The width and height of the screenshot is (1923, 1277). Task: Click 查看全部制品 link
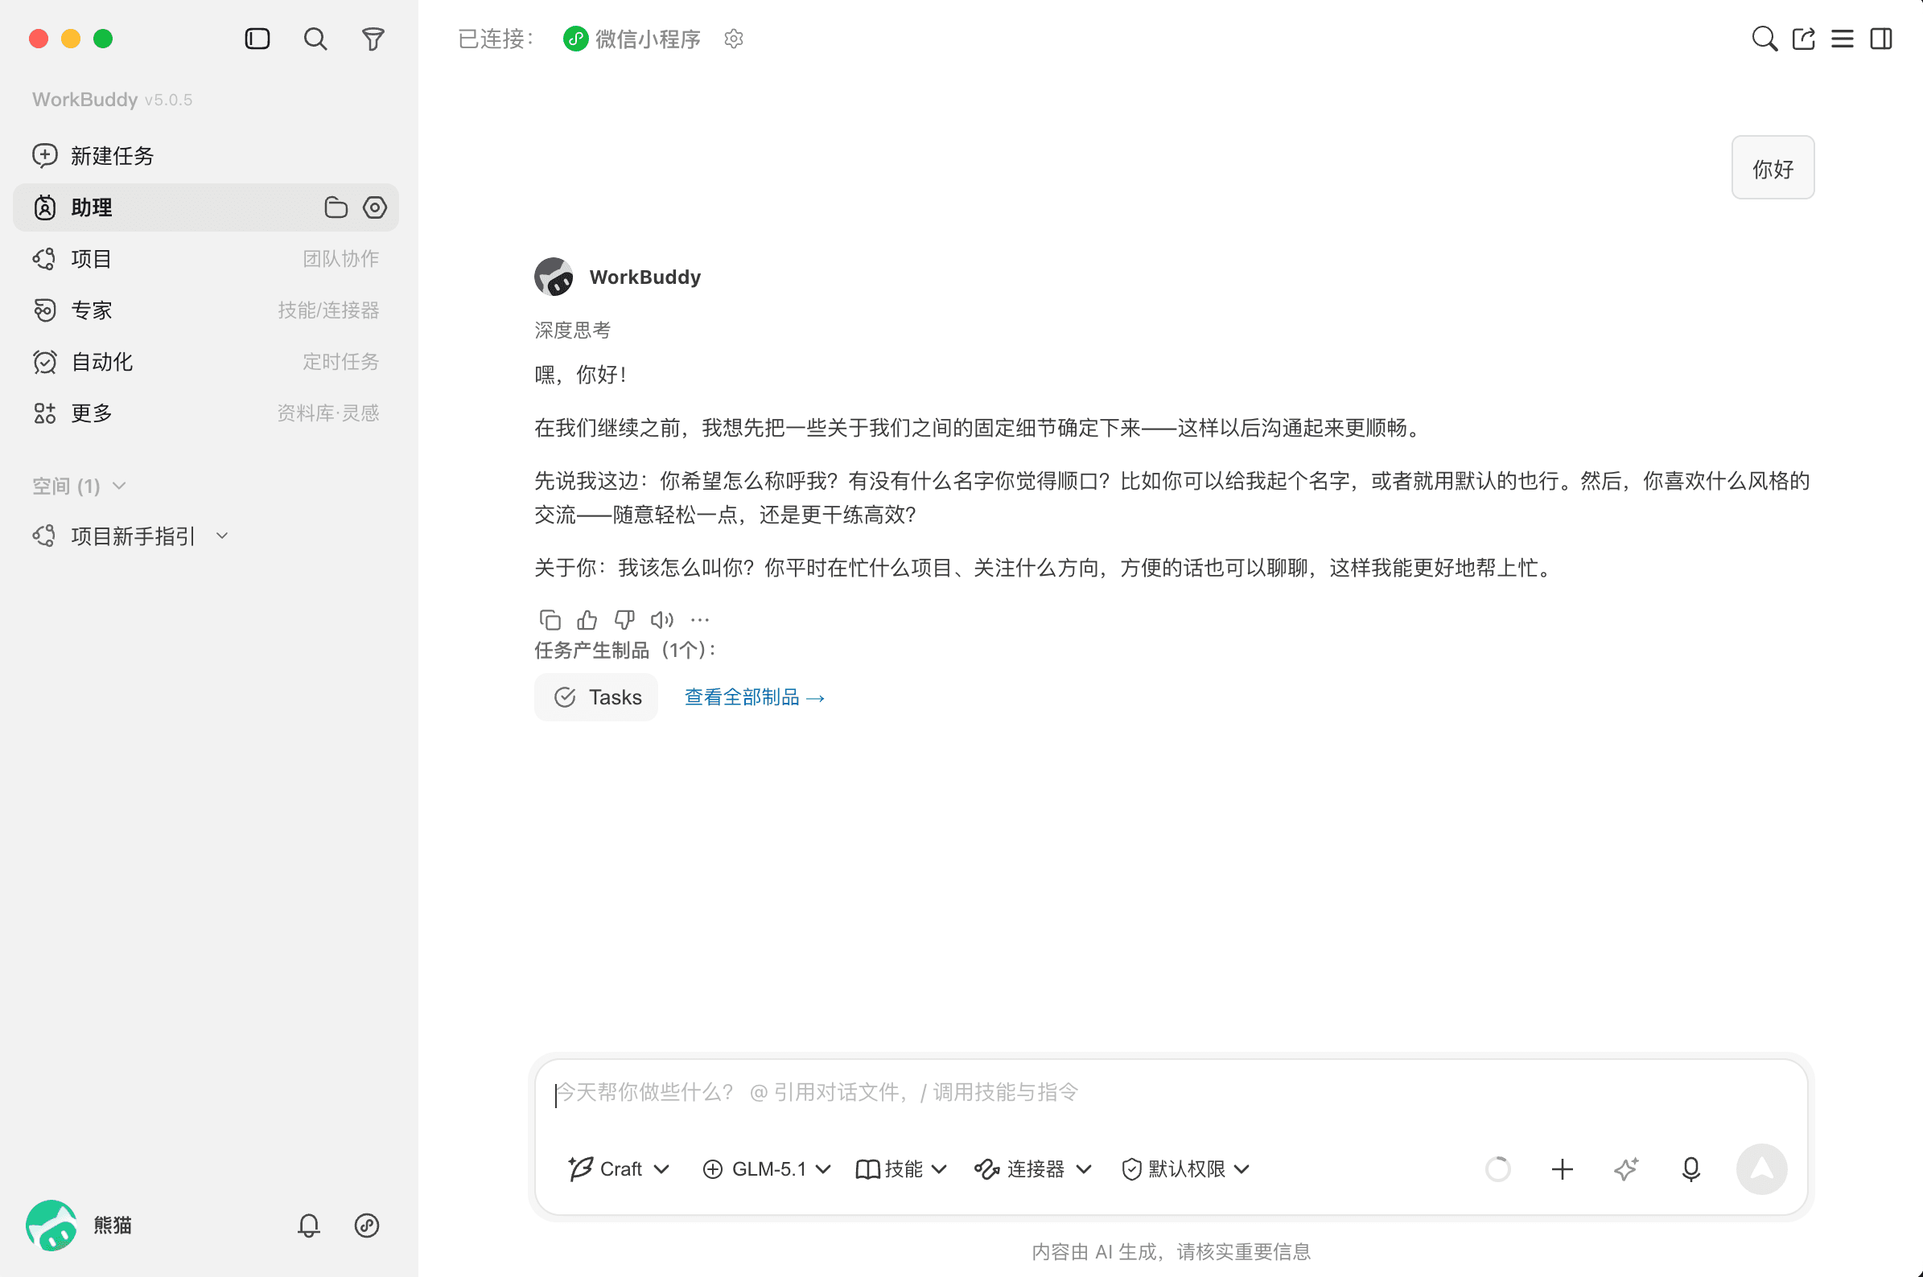755,697
